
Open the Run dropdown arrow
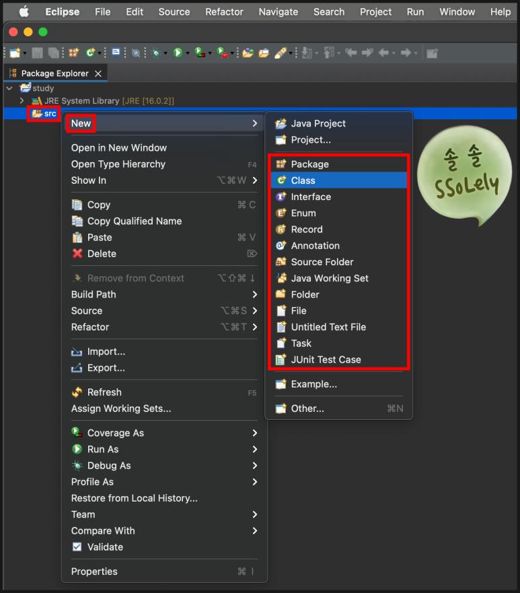(x=188, y=53)
